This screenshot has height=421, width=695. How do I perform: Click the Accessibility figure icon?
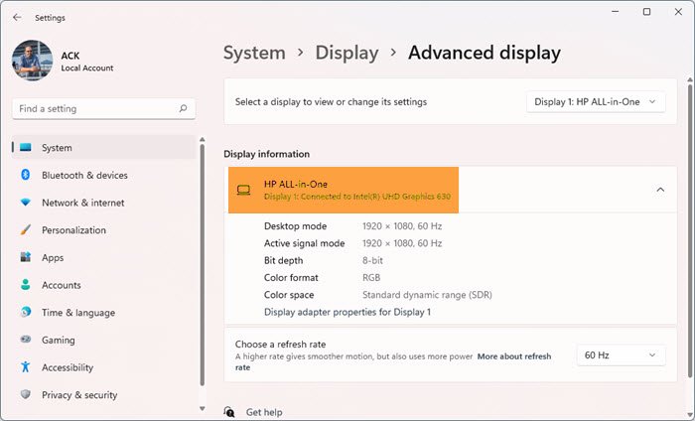tap(26, 367)
